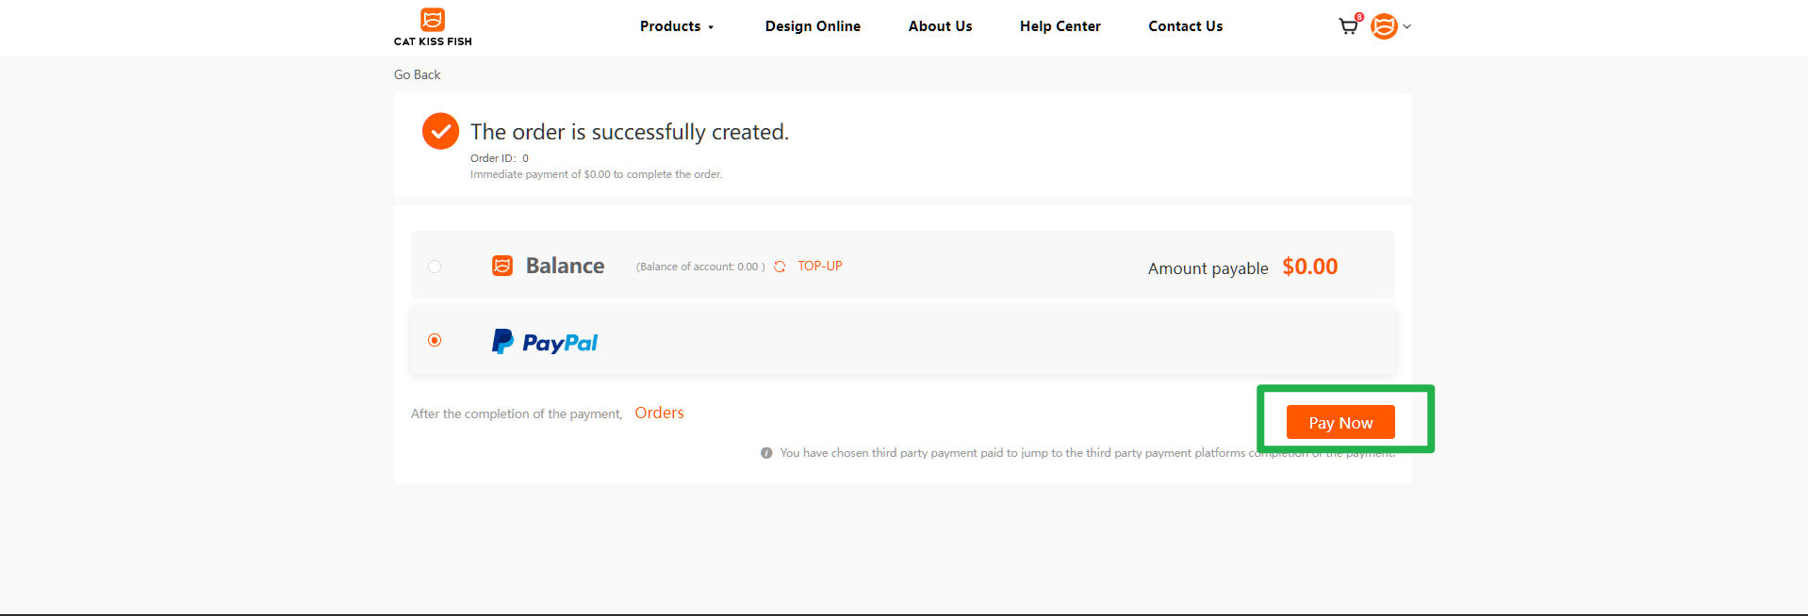This screenshot has height=616, width=1808.
Task: Open the Orders link
Action: point(659,413)
